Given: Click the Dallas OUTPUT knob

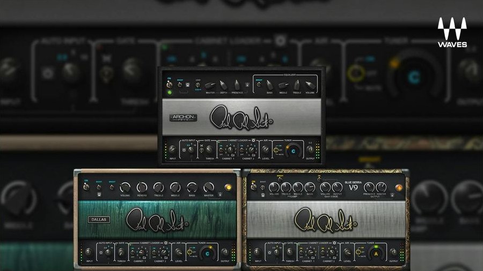Looking at the screenshot, I should click(x=224, y=252).
